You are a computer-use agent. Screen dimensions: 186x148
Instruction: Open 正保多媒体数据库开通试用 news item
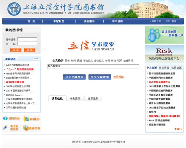click(x=19, y=99)
